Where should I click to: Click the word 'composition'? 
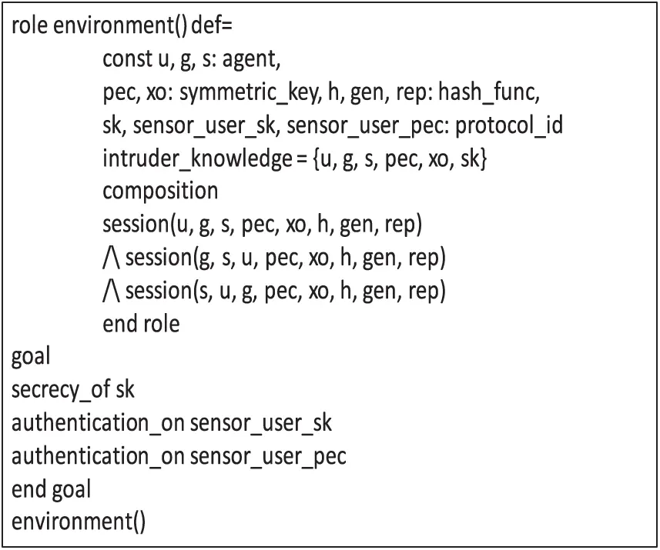(x=160, y=192)
